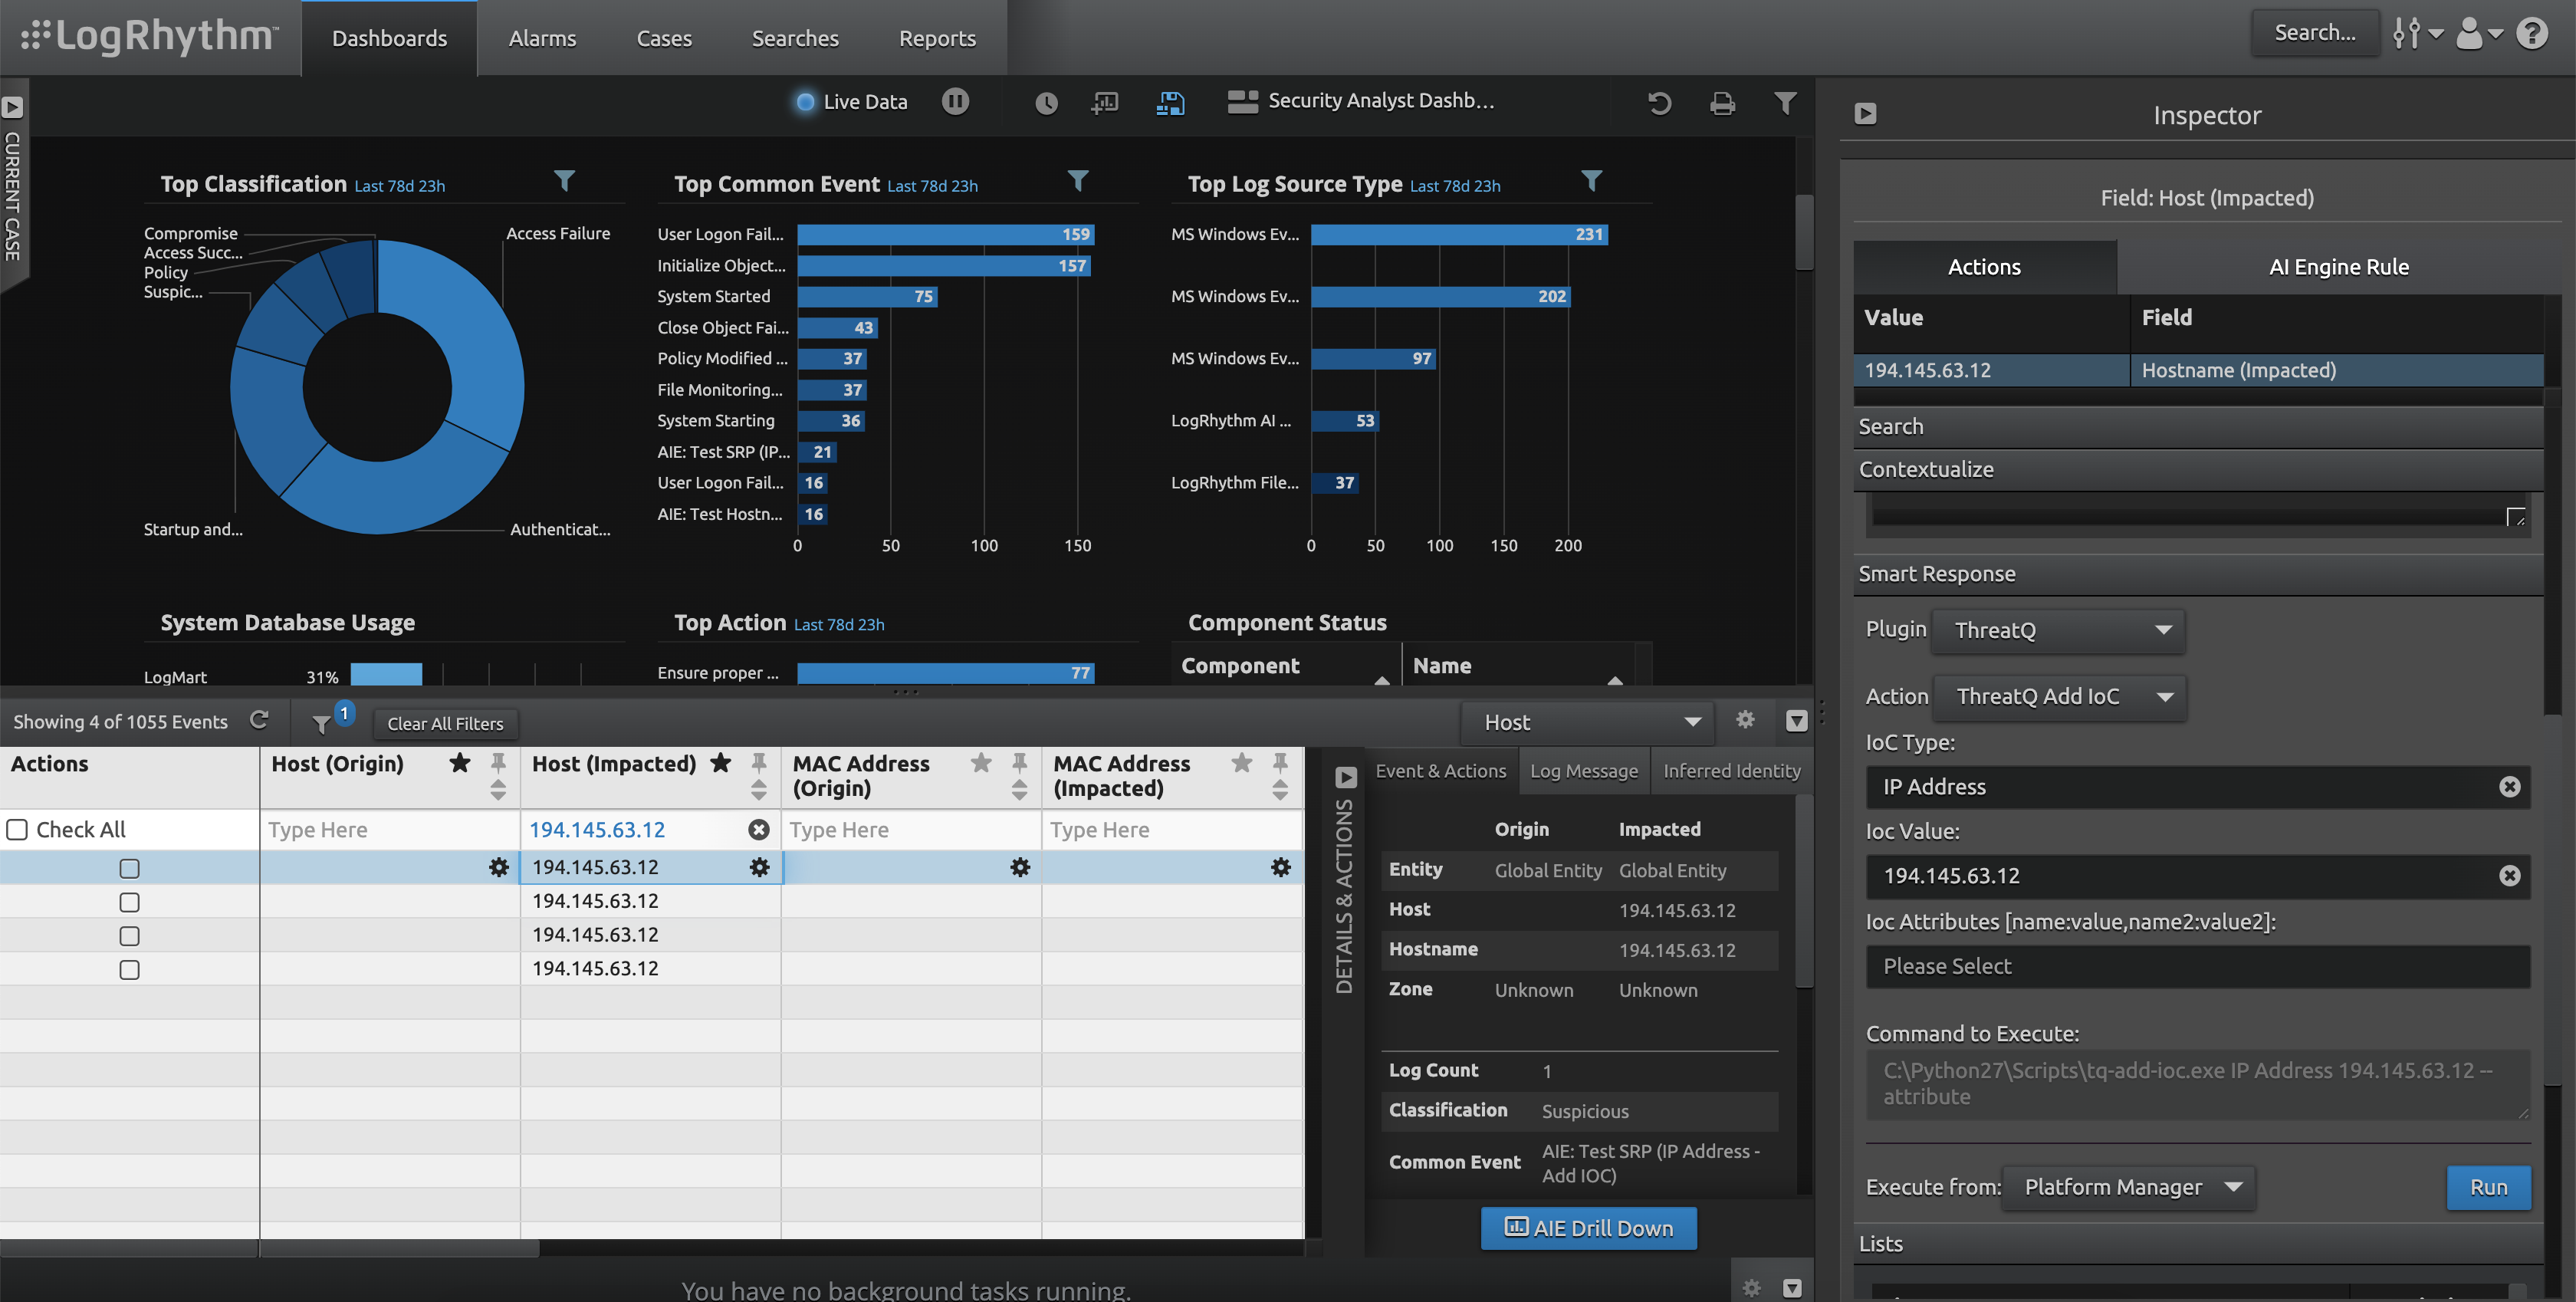Open the Alarms tab
The height and width of the screenshot is (1302, 2576).
pyautogui.click(x=542, y=38)
